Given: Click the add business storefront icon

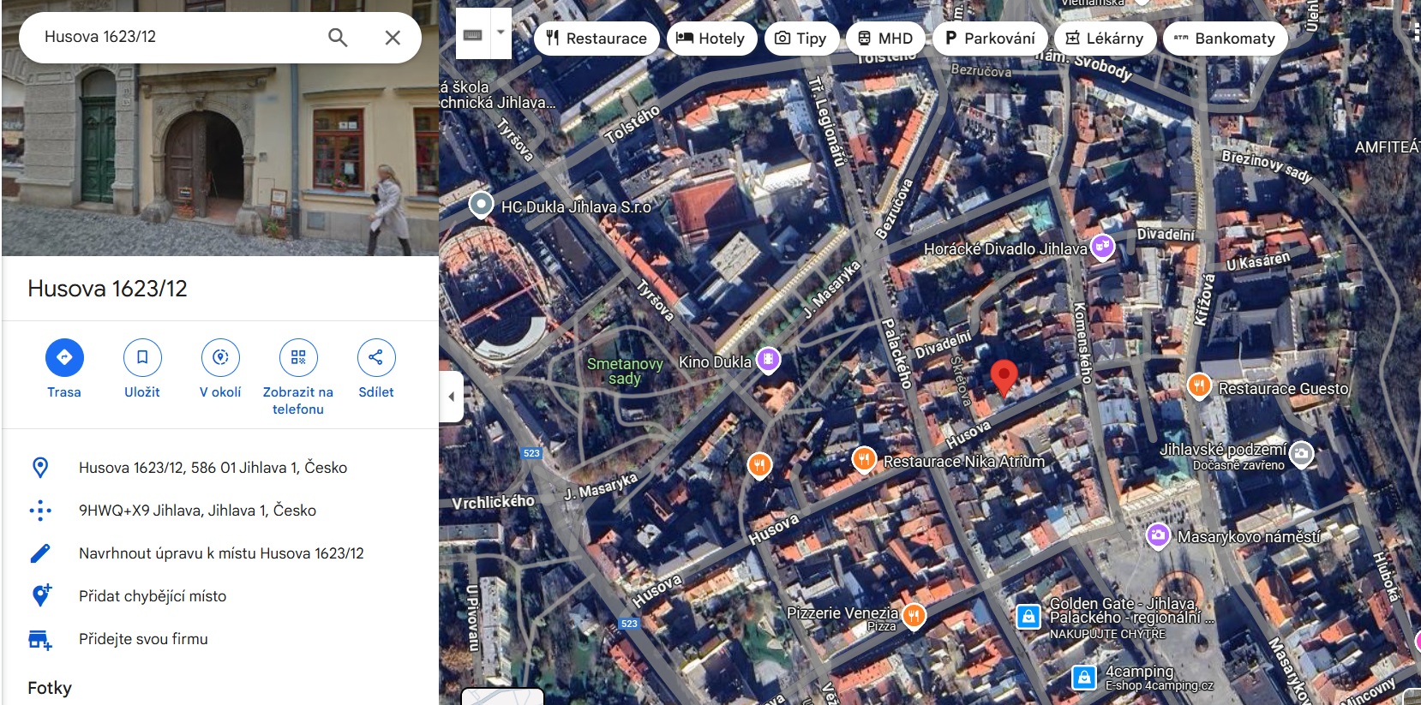Looking at the screenshot, I should [x=40, y=640].
